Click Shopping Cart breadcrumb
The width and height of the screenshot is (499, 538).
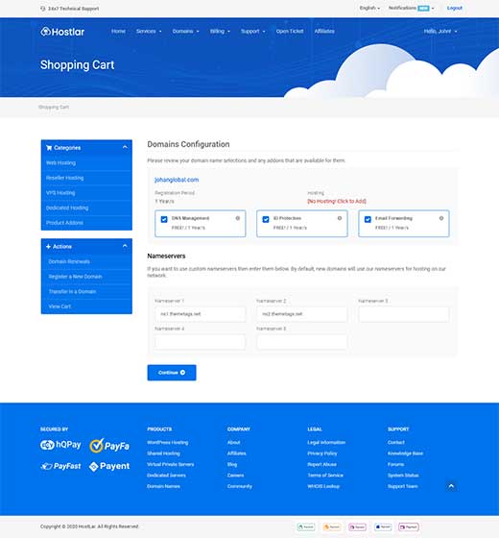(x=54, y=107)
